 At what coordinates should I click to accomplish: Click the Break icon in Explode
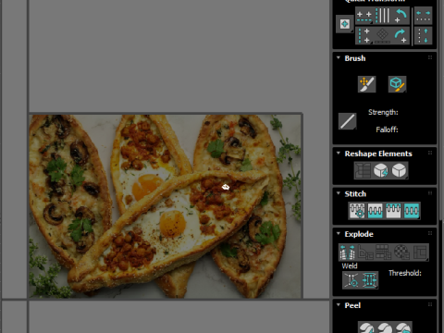[x=348, y=253]
